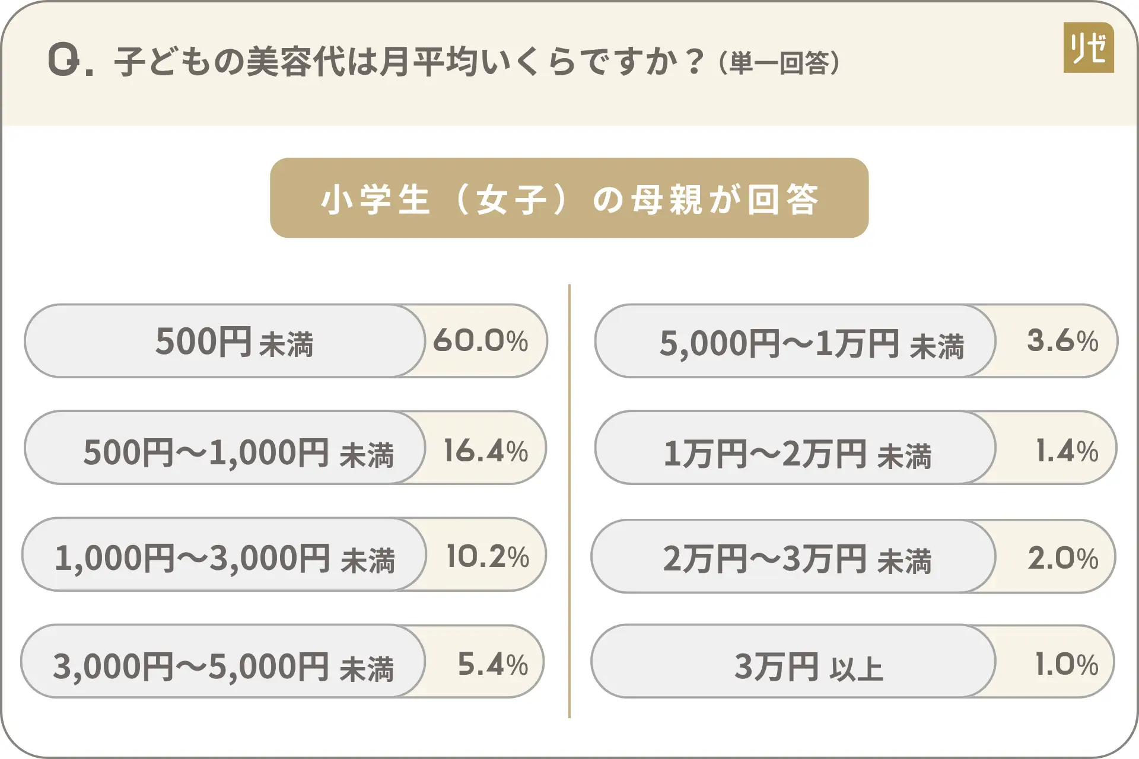Screen dimensions: 1139x759
Task: Select the 2万円〜3万円未満 label
Action: (797, 559)
